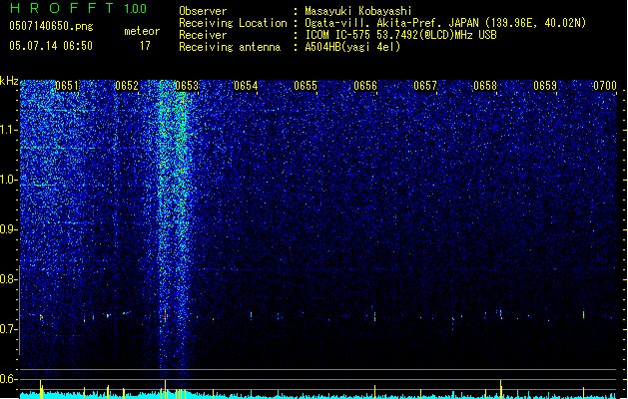Click the 0653 time marker
Viewport: 628px width, 399px height.
[187, 86]
